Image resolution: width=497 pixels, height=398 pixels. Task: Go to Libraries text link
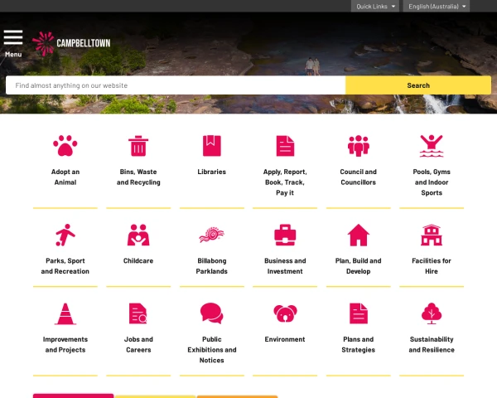(x=212, y=172)
